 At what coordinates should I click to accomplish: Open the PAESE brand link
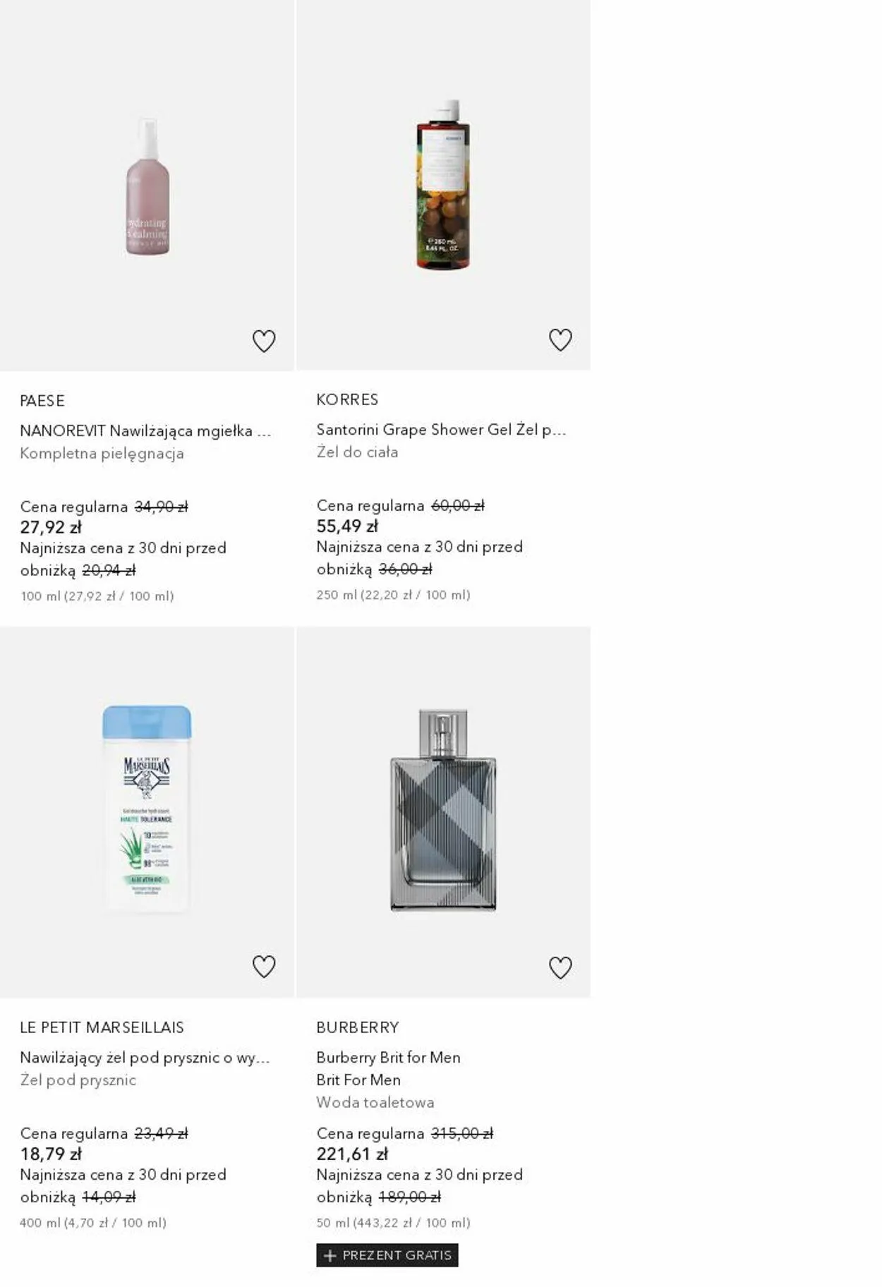42,401
